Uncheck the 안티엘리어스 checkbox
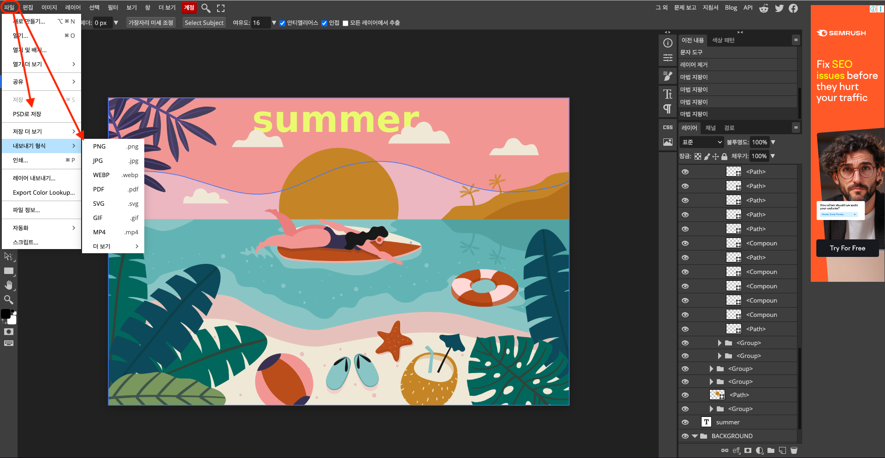This screenshot has height=458, width=885. tap(283, 23)
